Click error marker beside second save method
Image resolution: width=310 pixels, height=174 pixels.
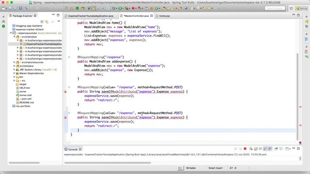pos(65,117)
